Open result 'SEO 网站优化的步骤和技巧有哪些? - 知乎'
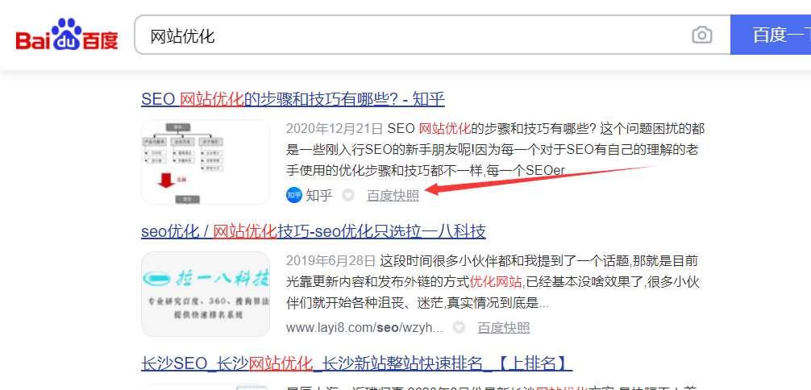This screenshot has height=390, width=811. [293, 99]
